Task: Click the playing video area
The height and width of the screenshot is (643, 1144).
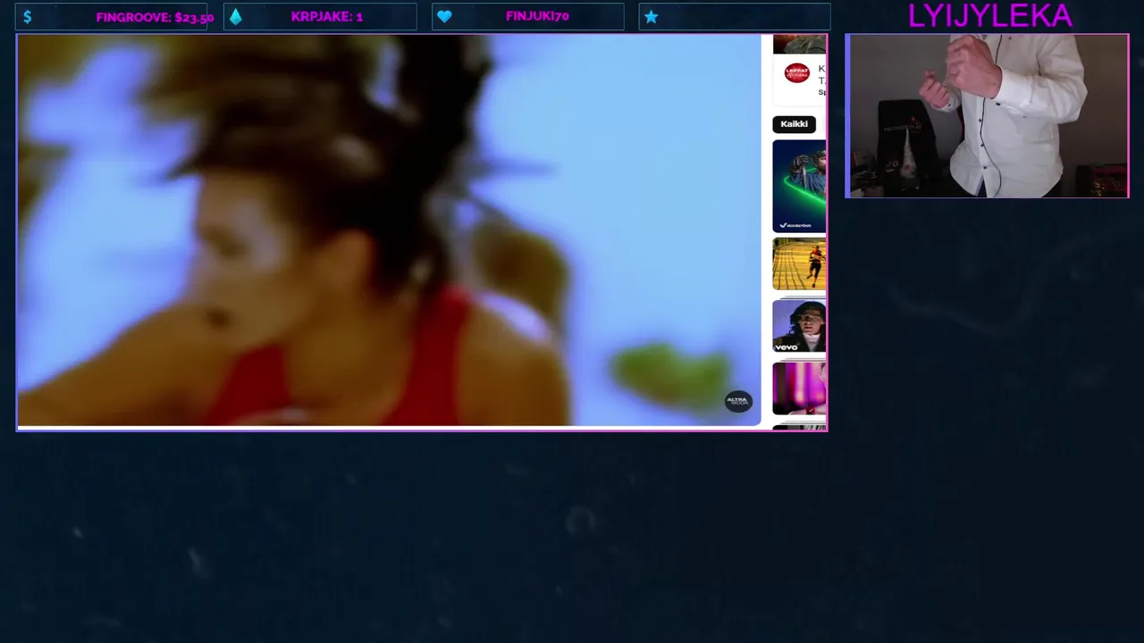Action: tap(389, 230)
